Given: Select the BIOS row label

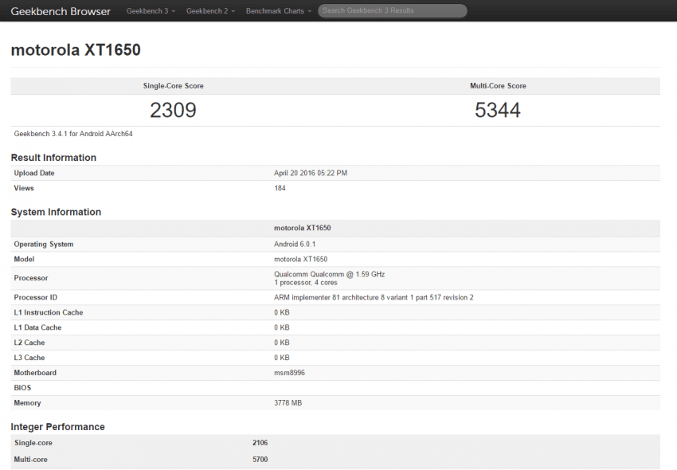Looking at the screenshot, I should click(22, 388).
